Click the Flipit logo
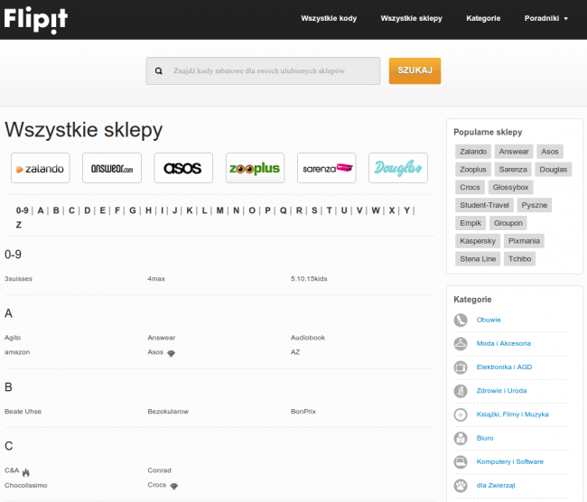The width and height of the screenshot is (587, 502). click(36, 20)
